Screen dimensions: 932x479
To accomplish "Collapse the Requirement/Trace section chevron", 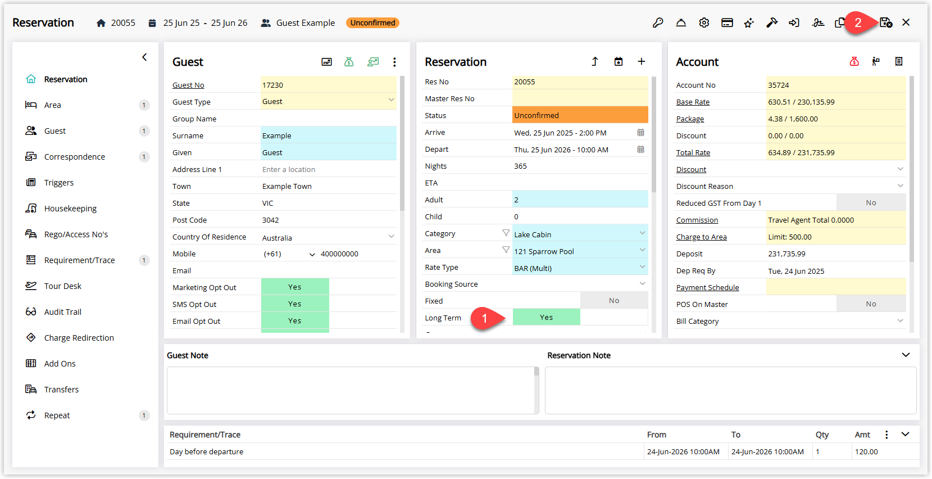I will click(906, 434).
